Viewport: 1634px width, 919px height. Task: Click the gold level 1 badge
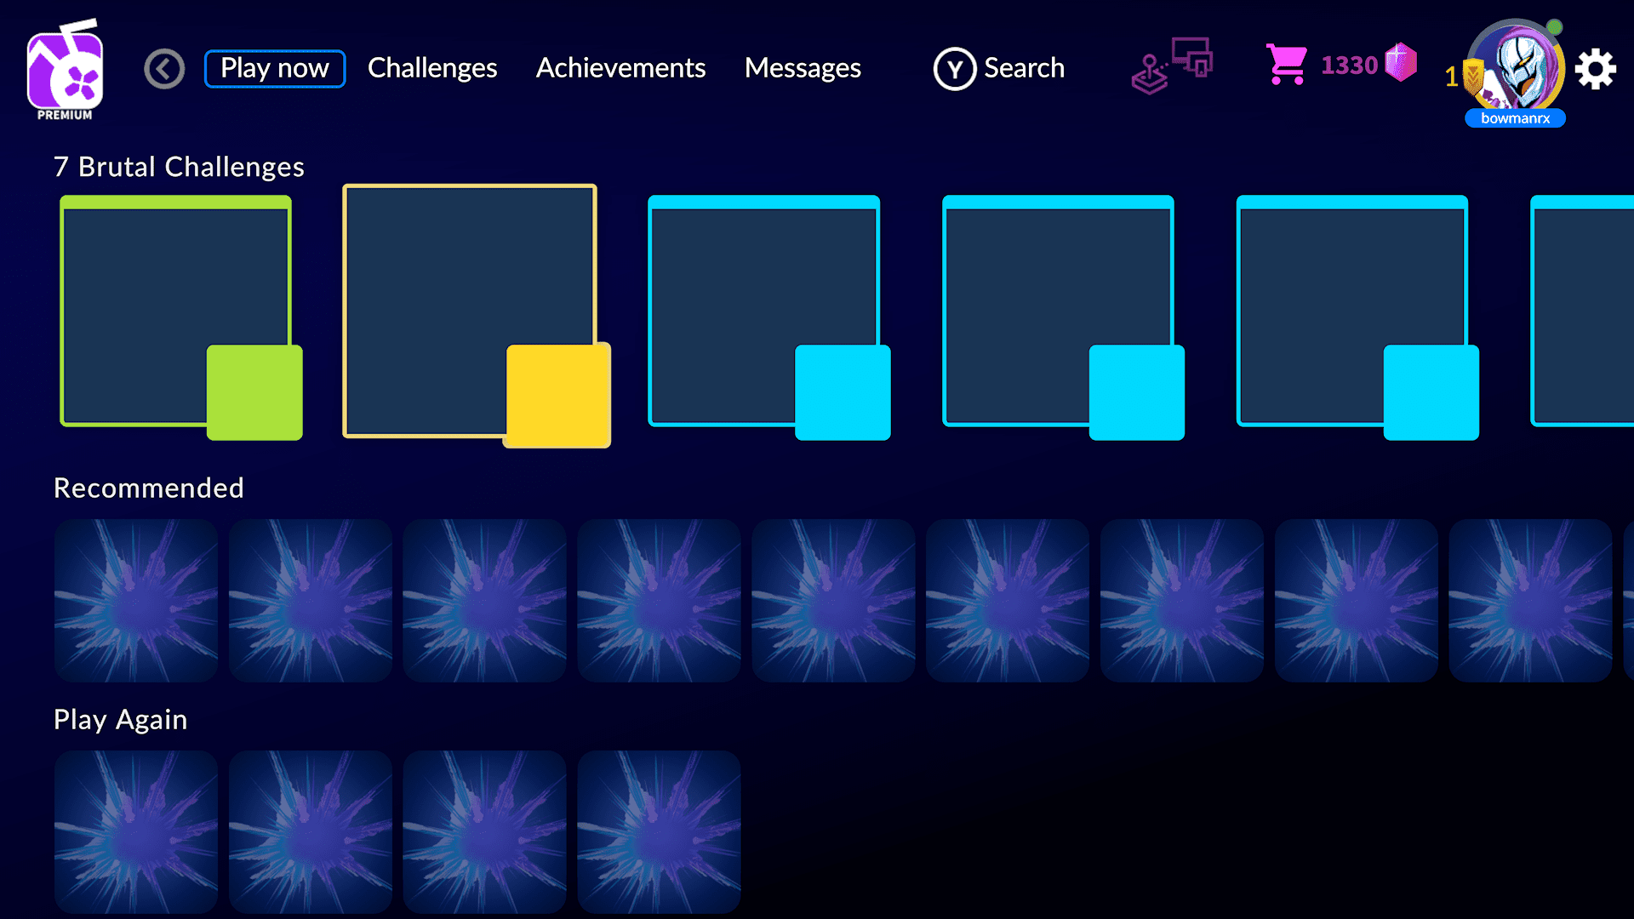coord(1464,77)
